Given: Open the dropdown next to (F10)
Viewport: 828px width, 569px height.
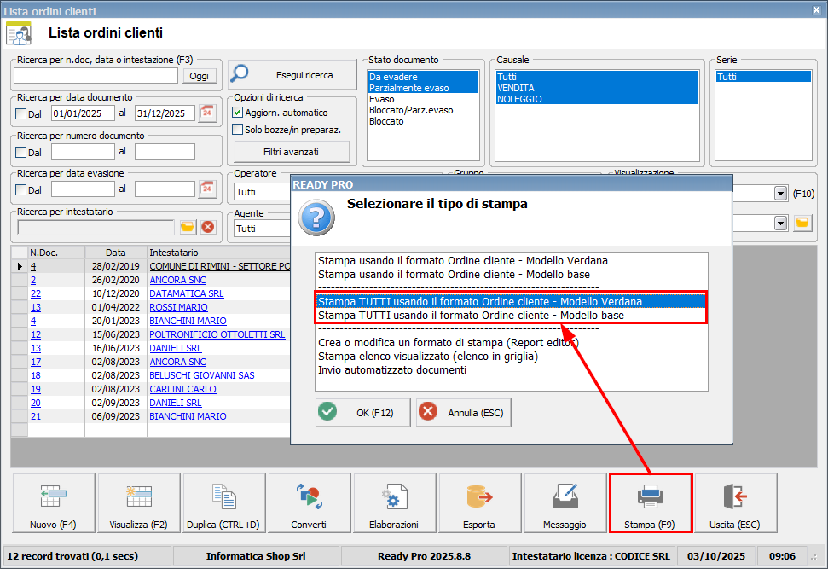Looking at the screenshot, I should tap(781, 194).
